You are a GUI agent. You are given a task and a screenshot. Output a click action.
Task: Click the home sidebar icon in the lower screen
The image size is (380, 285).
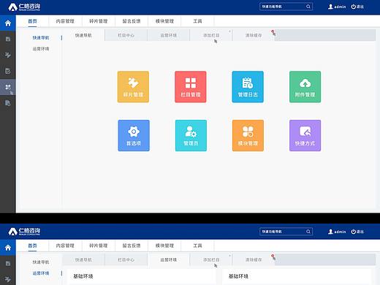tap(8, 248)
